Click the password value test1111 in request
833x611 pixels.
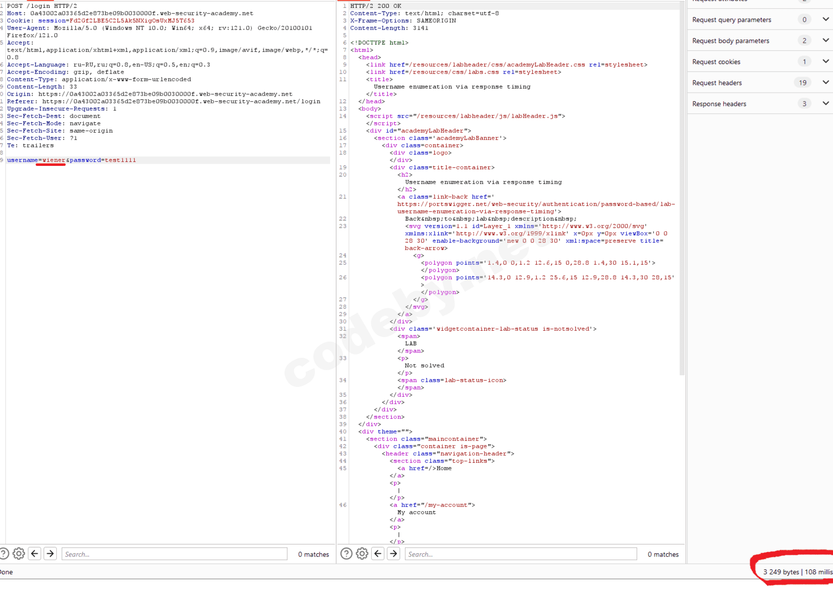pos(120,160)
